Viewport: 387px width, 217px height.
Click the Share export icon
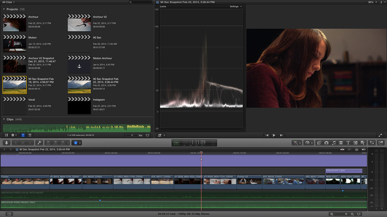(381, 143)
